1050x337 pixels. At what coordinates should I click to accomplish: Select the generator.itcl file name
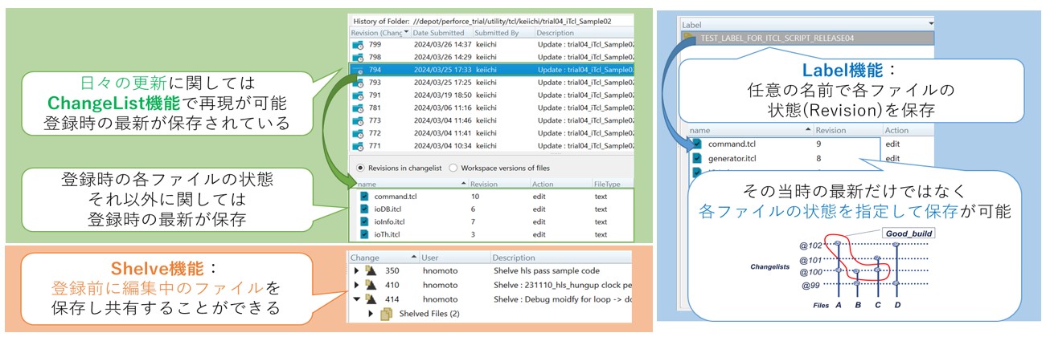(732, 159)
